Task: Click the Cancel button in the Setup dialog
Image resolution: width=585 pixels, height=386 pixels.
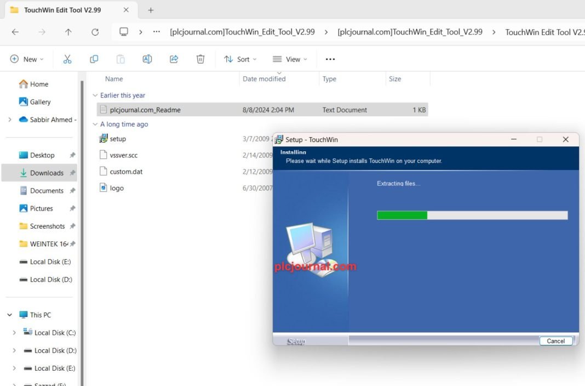Action: (556, 340)
